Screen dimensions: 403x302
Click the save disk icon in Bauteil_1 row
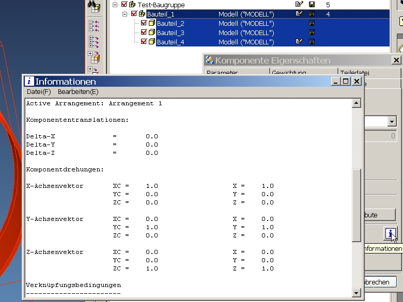click(312, 14)
